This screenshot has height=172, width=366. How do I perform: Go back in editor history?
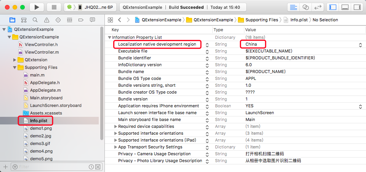pos(119,20)
